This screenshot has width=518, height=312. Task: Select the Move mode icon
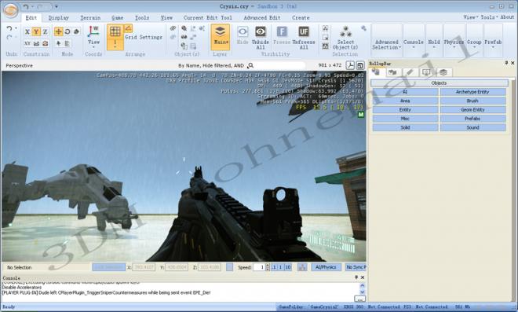click(59, 31)
